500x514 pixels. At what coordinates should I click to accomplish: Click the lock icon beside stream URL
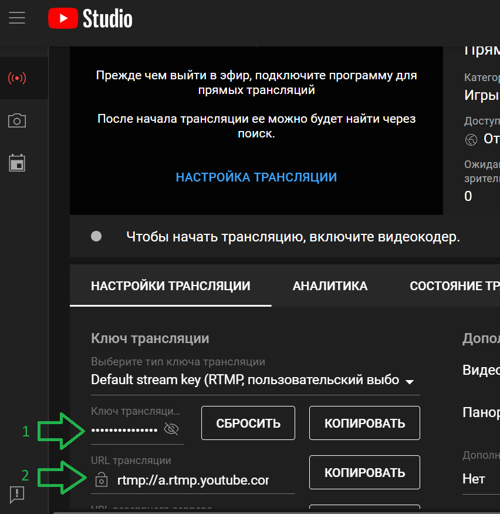coord(102,479)
